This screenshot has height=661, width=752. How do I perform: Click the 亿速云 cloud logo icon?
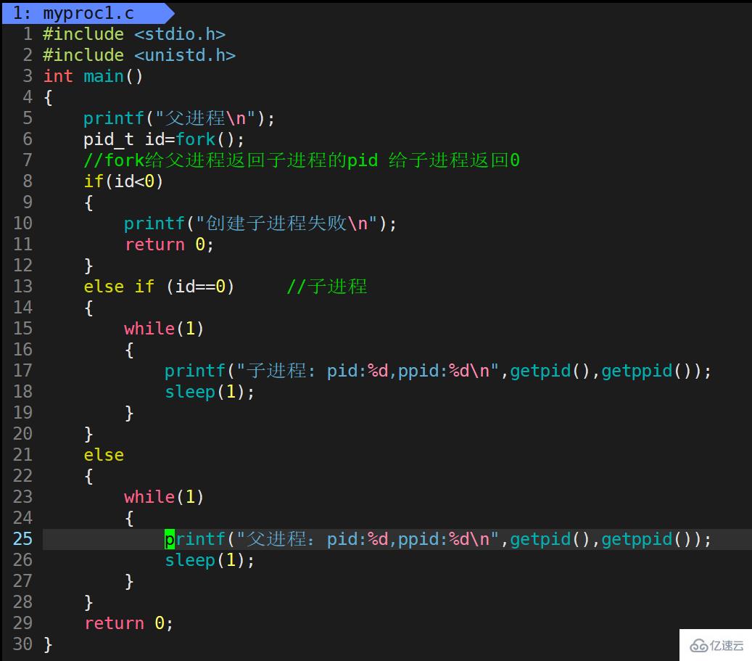coord(698,645)
